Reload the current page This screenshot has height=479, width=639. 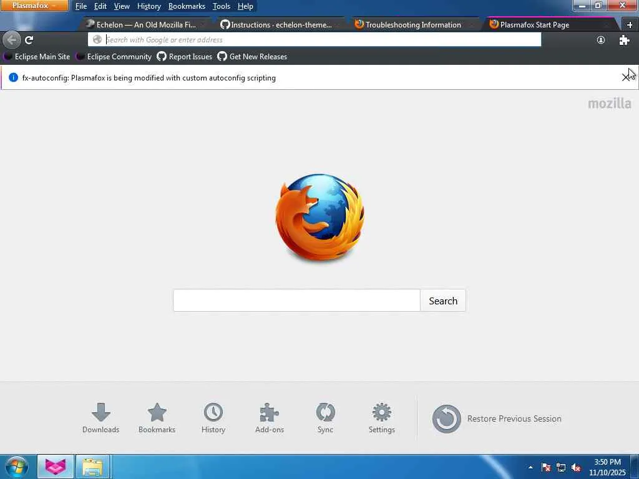(29, 40)
